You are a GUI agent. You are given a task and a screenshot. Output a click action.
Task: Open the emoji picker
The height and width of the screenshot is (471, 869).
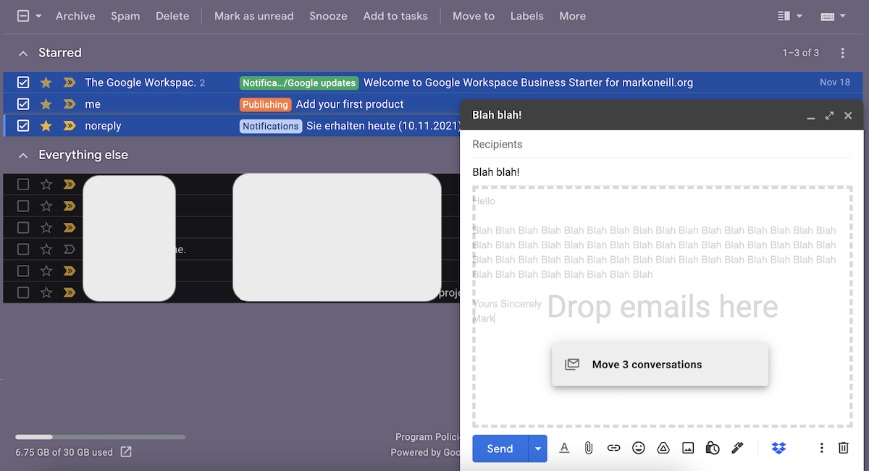[638, 449]
